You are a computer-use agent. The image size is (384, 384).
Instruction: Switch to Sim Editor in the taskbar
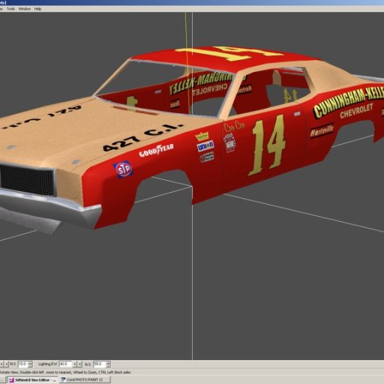tap(32, 379)
